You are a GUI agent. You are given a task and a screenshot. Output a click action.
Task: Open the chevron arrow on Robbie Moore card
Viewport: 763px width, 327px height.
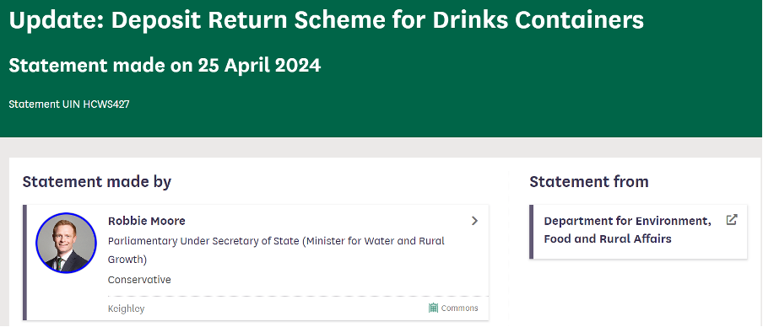(x=474, y=221)
